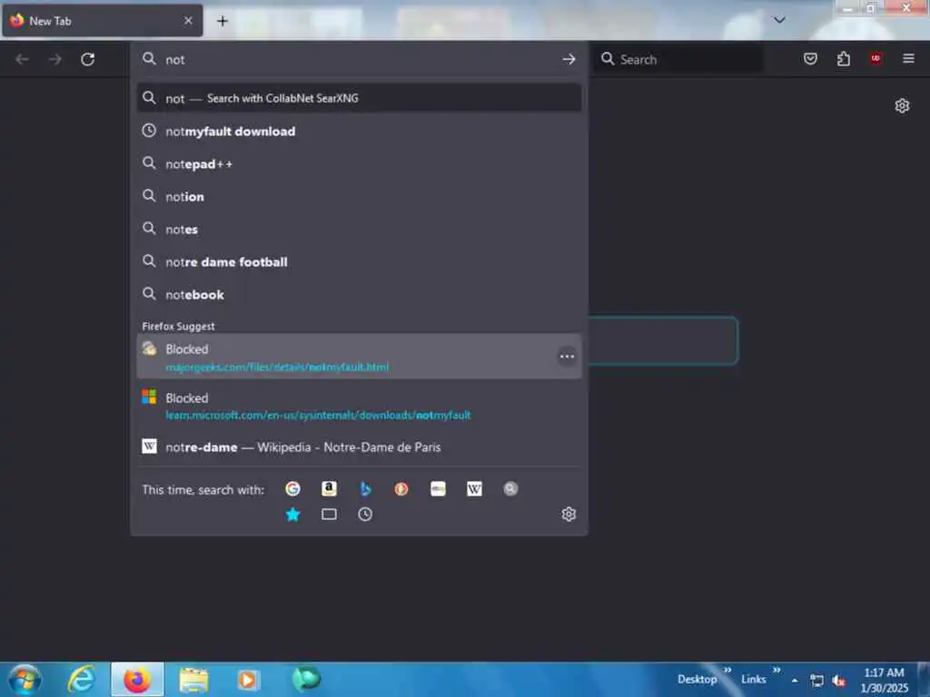Open clock showing 1:17 AM

(x=884, y=680)
